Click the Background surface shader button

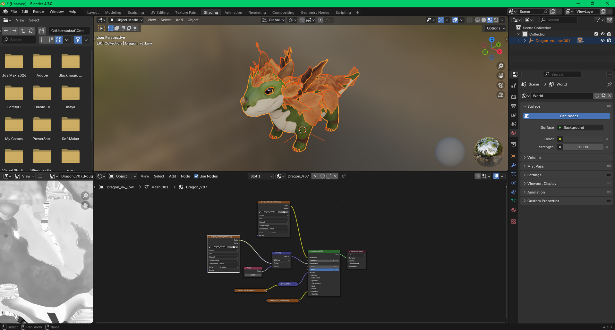[580, 128]
